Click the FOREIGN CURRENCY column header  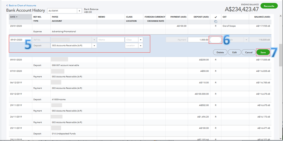[155, 17]
